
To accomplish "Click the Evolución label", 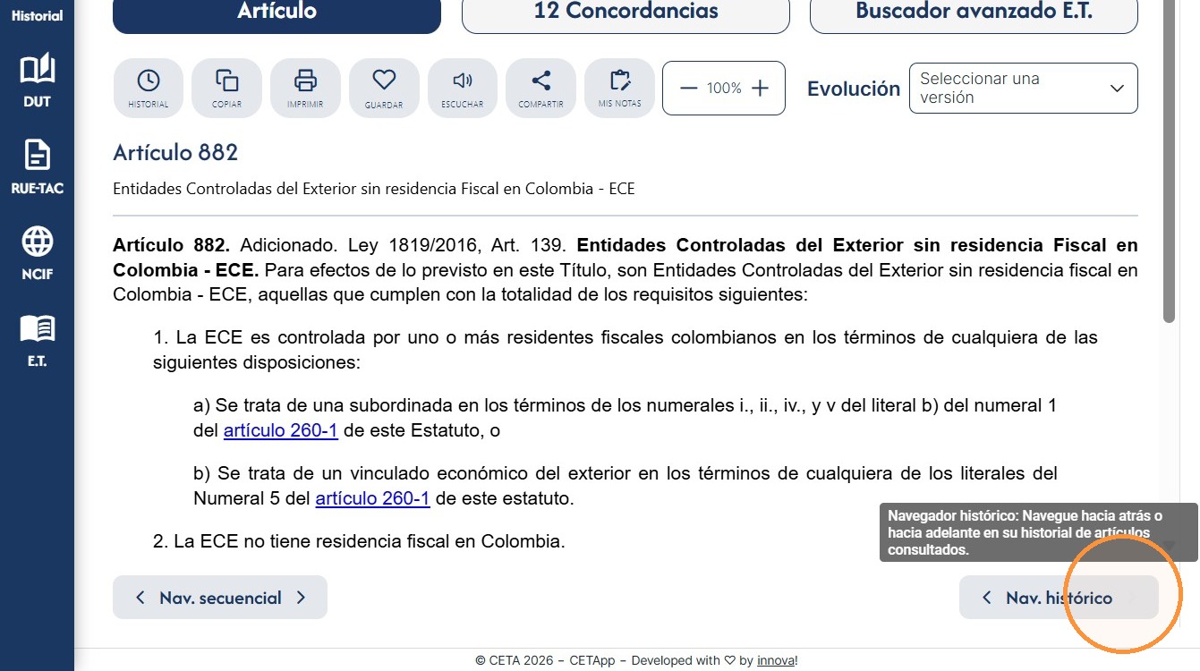I will [x=854, y=89].
